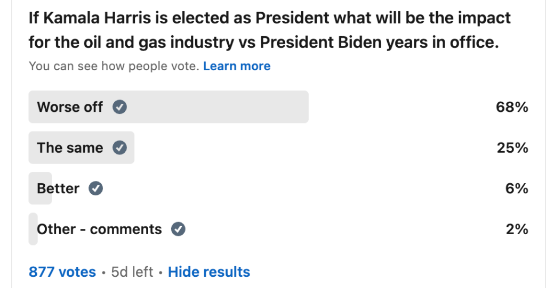Click the 68% result percentage
Screen dimensions: 546x288
point(512,107)
